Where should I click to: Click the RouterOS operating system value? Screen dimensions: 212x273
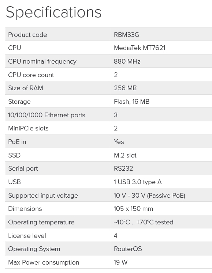[128, 249]
